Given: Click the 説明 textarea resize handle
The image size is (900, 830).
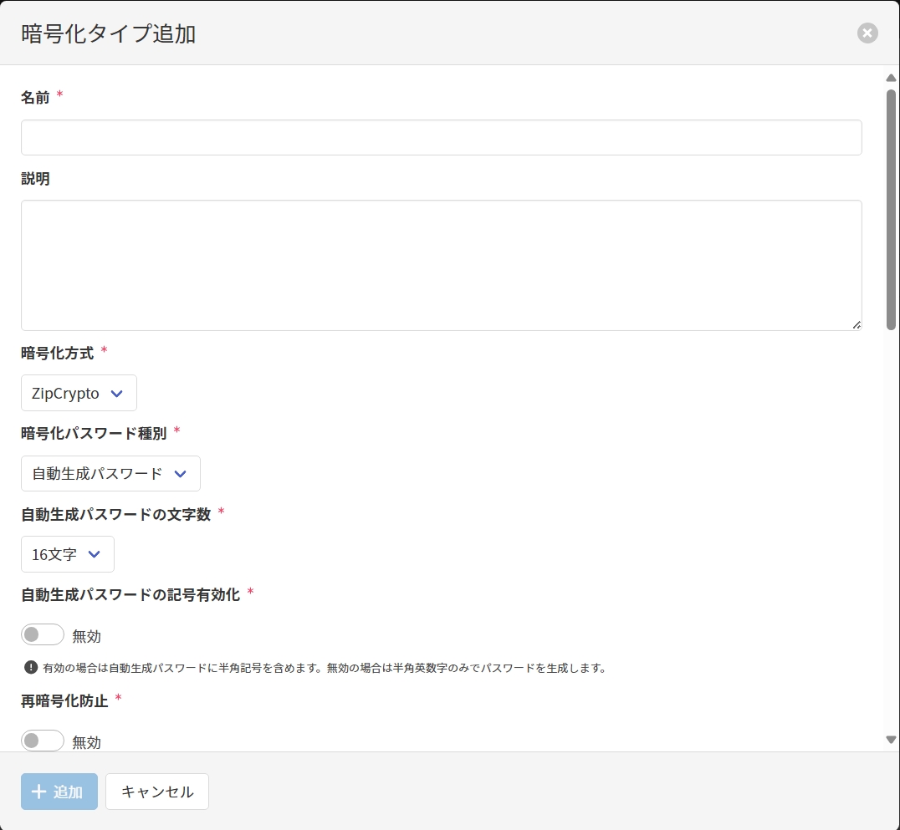Looking at the screenshot, I should click(x=857, y=325).
